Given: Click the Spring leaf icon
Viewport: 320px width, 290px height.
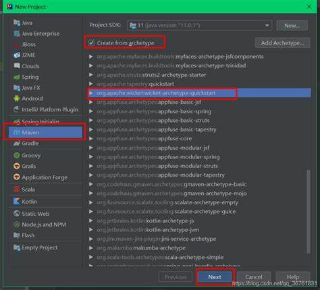Looking at the screenshot, I should coord(17,77).
